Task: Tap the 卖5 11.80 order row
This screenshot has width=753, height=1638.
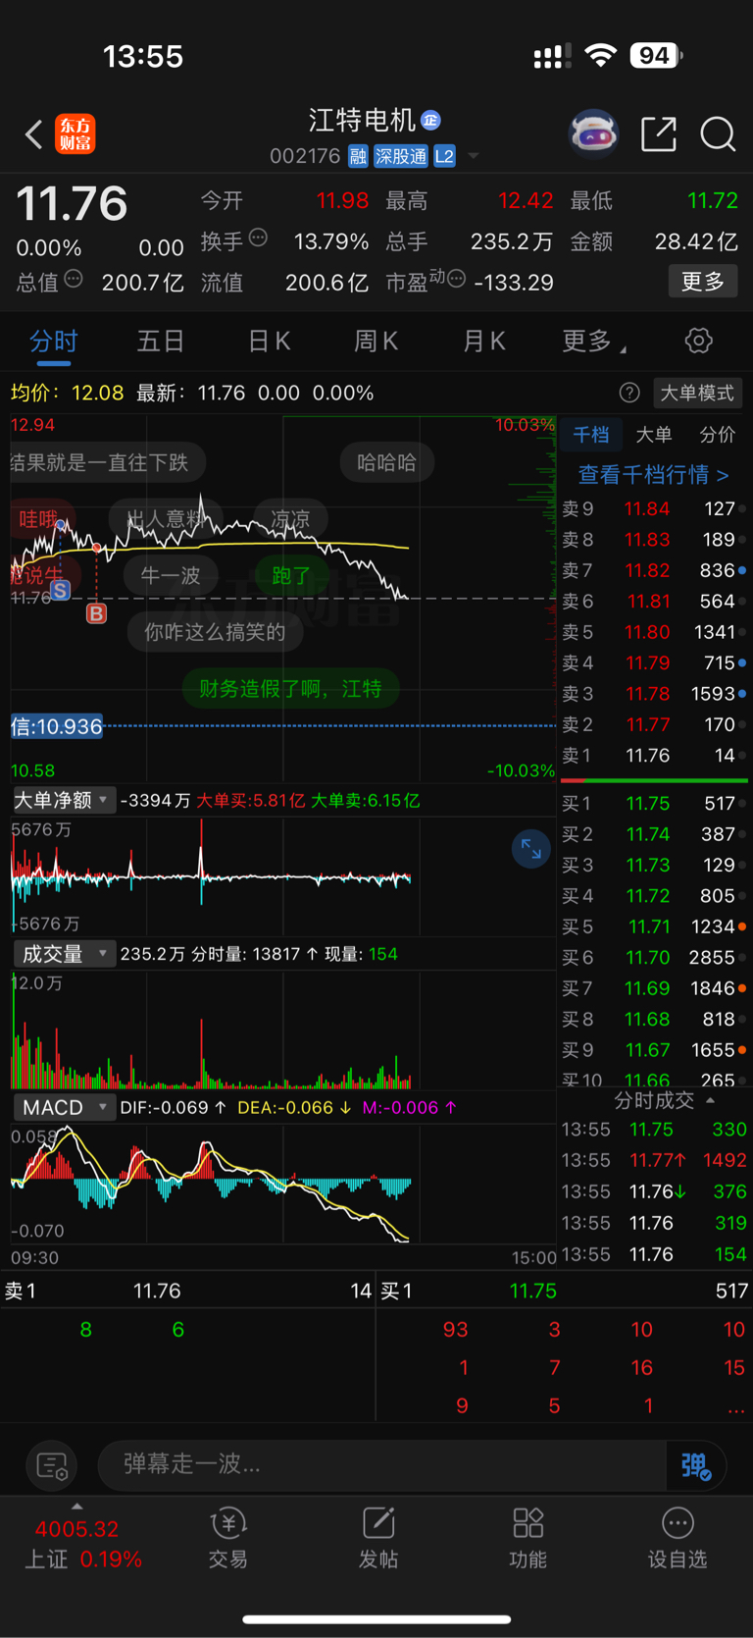Action: click(x=654, y=632)
